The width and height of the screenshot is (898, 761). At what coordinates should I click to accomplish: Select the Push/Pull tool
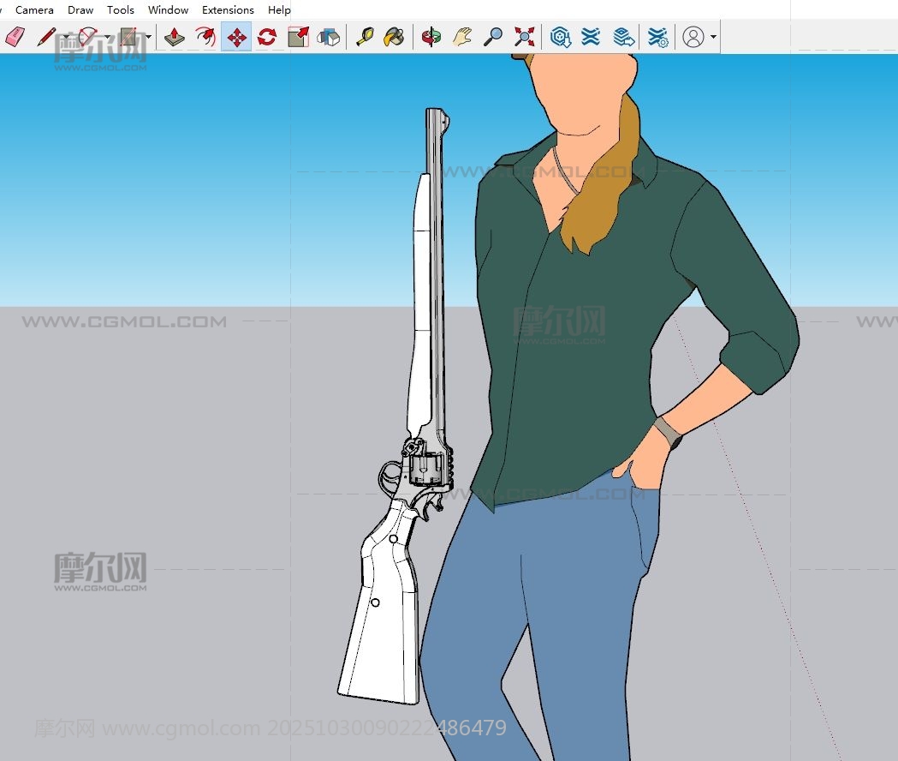point(175,37)
